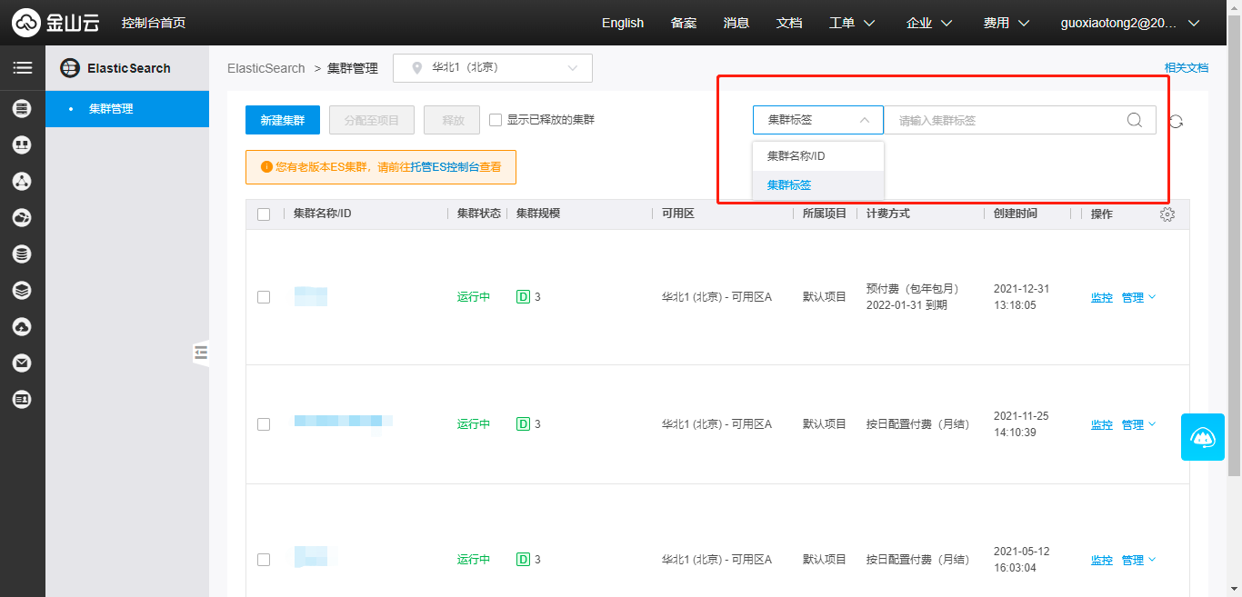Screen dimensions: 1242x597
Task: Click the refresh icon beside search box
Action: click(x=1176, y=121)
